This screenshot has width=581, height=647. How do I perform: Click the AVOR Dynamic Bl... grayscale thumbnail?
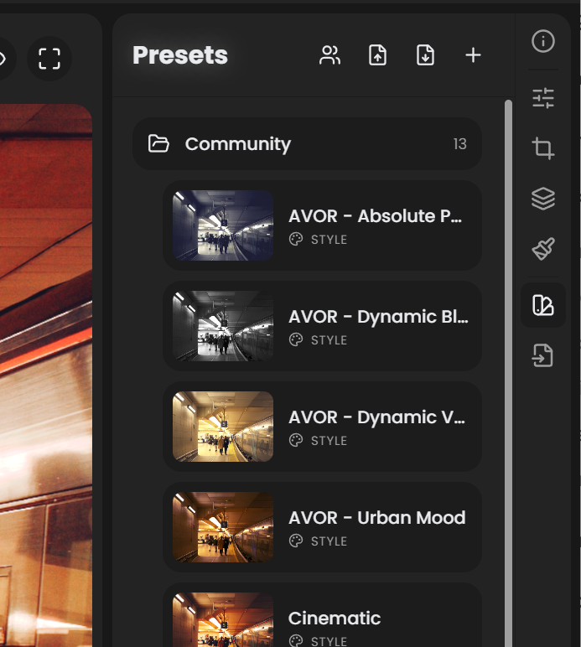223,326
